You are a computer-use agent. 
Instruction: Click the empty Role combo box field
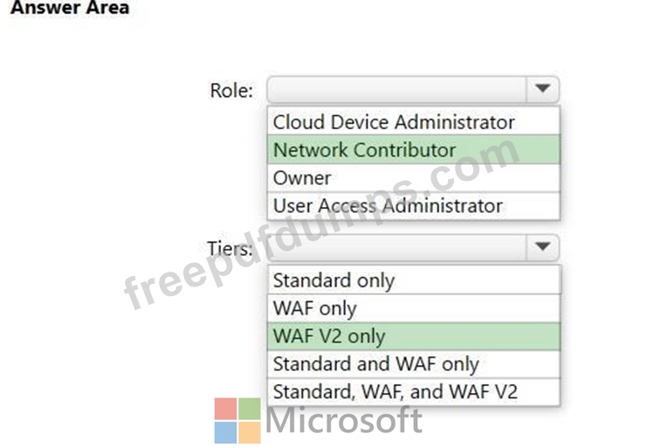click(397, 89)
